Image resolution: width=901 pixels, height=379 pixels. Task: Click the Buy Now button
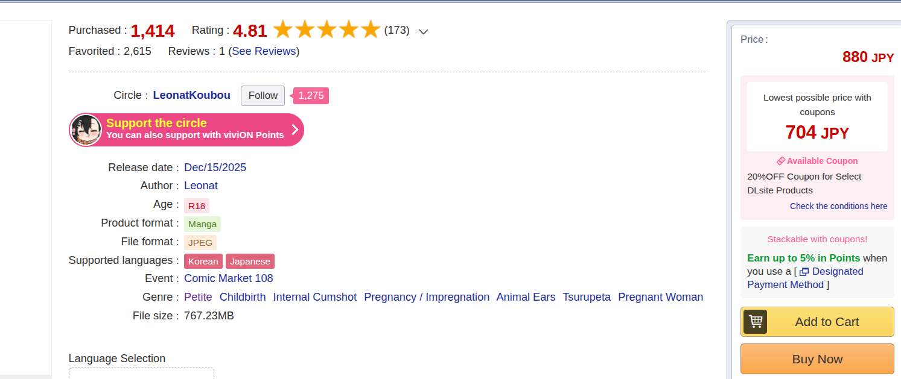tap(817, 359)
